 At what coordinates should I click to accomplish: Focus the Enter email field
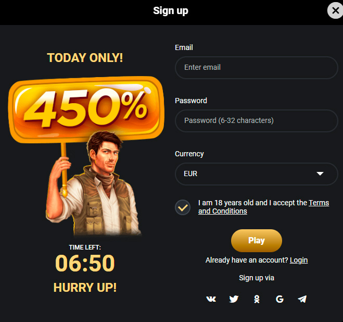257,68
